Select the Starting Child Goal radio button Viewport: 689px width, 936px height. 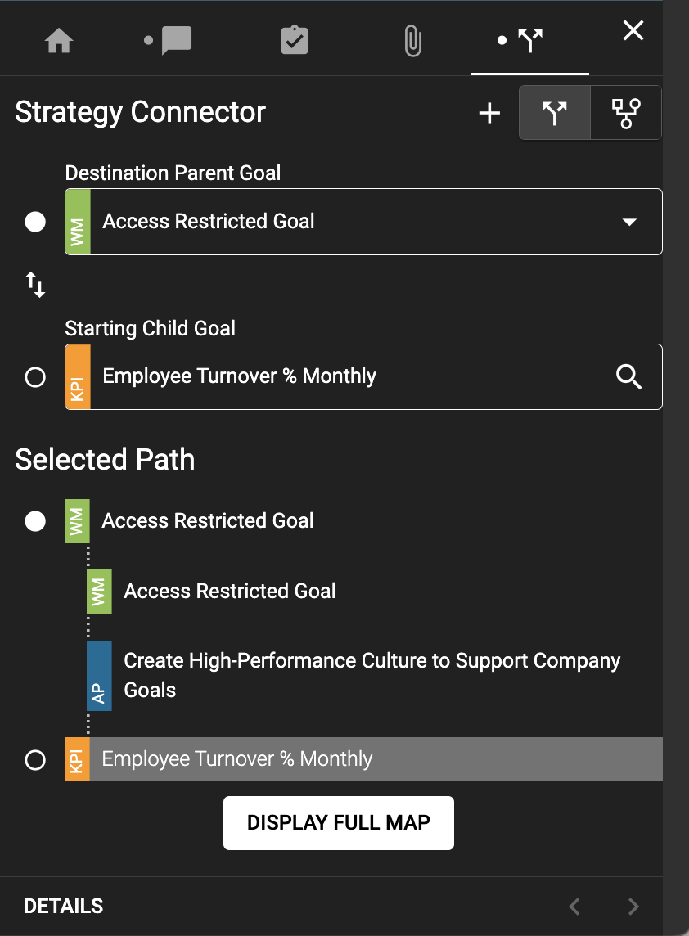pos(34,377)
